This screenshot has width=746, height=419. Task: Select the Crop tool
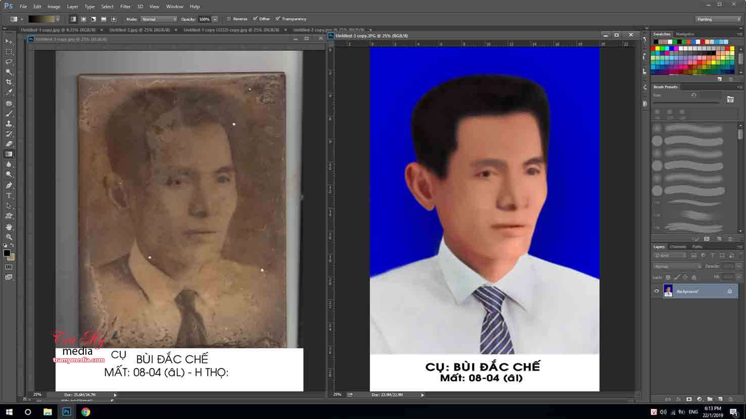pyautogui.click(x=9, y=82)
